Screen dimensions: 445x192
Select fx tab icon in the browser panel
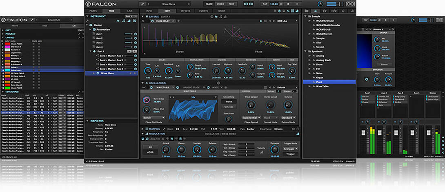[x=325, y=11]
